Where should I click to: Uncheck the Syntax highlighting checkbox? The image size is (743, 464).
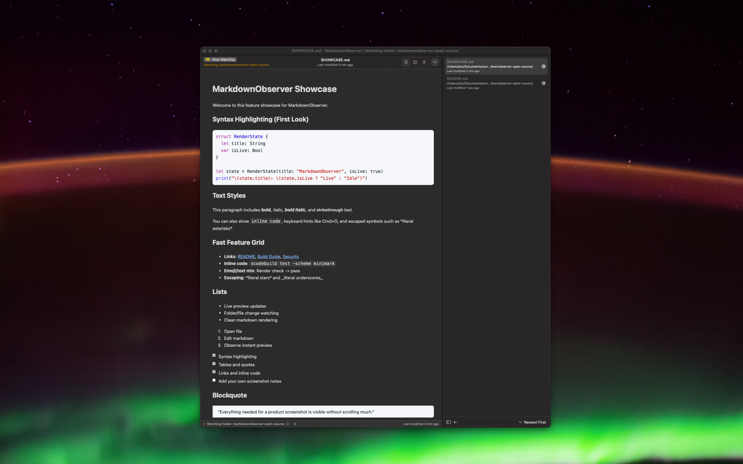tap(214, 355)
